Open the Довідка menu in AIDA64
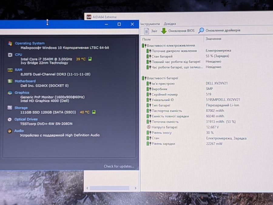Screen dimensions: 273x205 tap(170, 24)
